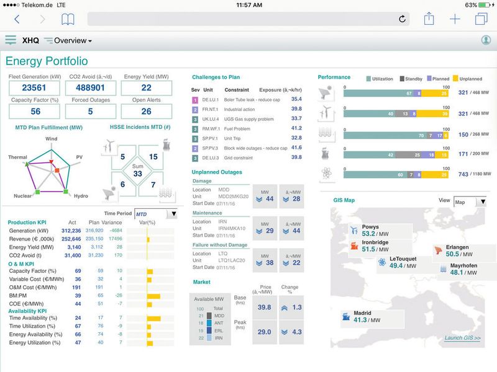This screenshot has height=372, width=497.
Task: Select the SP.PV.1 Unit Trip row
Action: 247,138
